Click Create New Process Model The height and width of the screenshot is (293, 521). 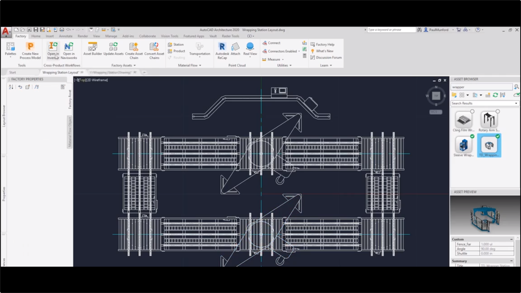click(30, 50)
